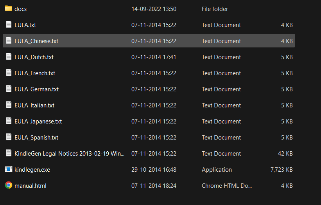The width and height of the screenshot is (321, 205).
Task: Click the 4 KB size of EULA.txt
Action: [287, 25]
